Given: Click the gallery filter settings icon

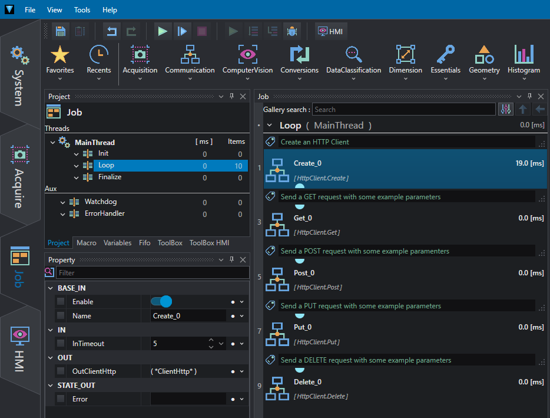Looking at the screenshot, I should [x=505, y=109].
